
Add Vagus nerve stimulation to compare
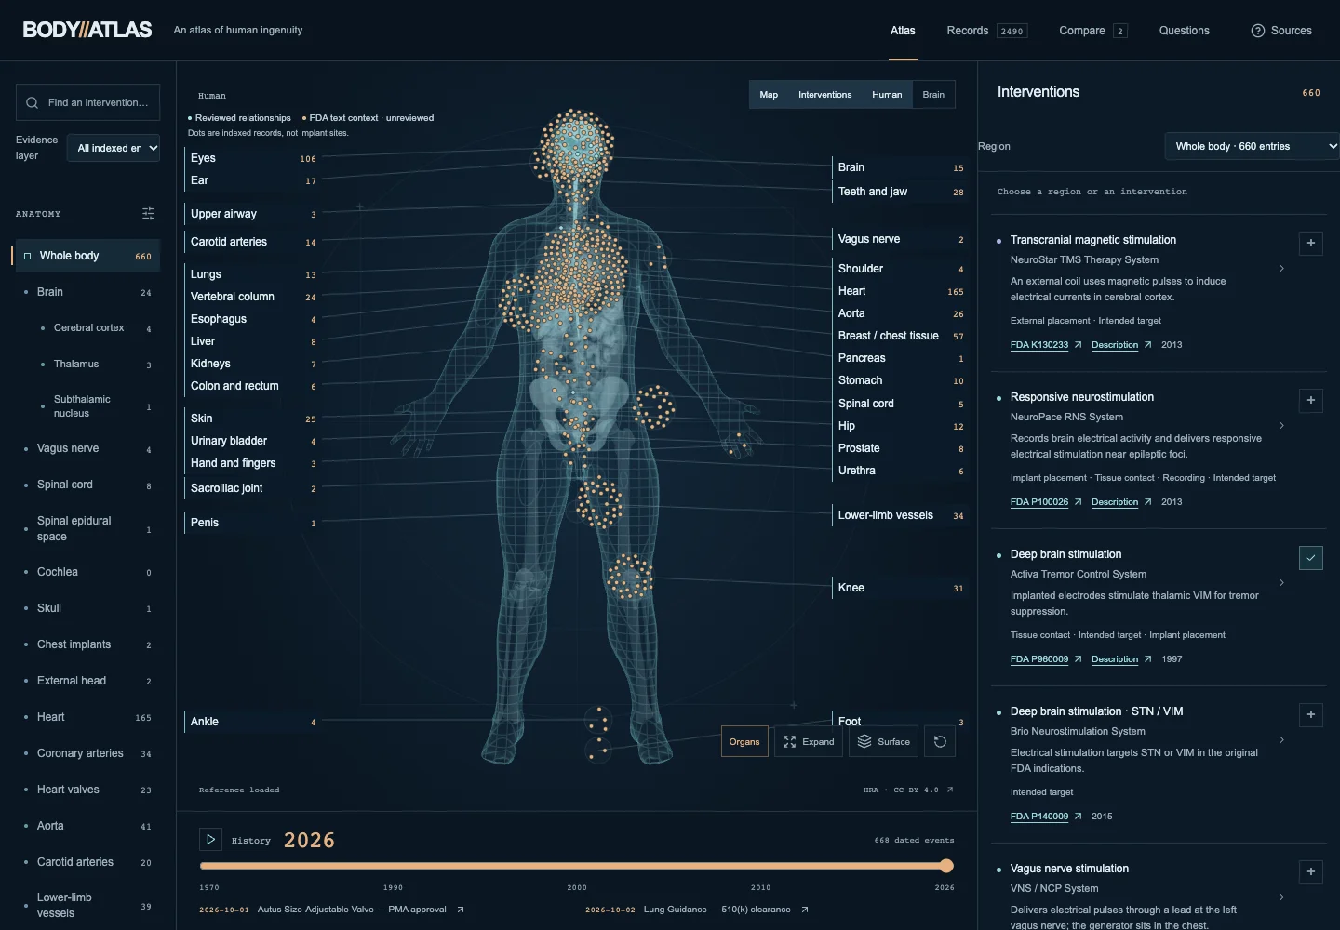1311,871
